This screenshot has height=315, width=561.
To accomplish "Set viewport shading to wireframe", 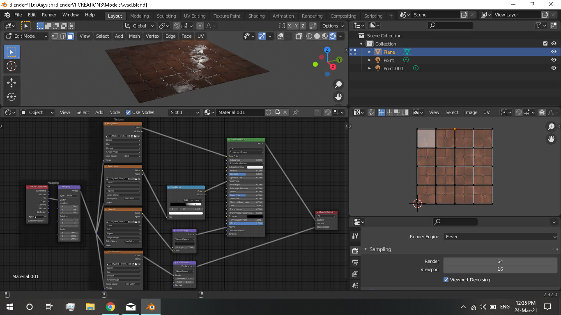I will click(x=309, y=36).
